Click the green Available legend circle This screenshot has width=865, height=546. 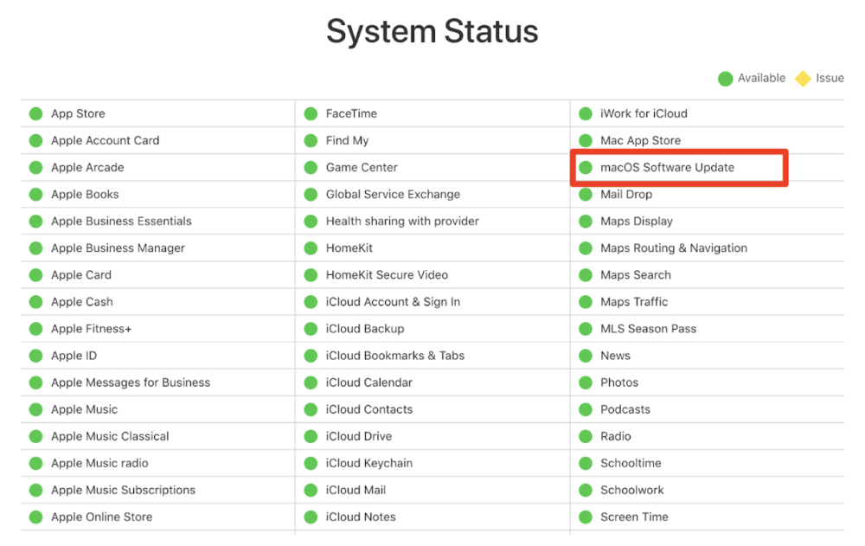pyautogui.click(x=725, y=79)
